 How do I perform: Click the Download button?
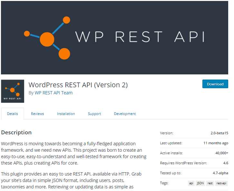coord(215,84)
